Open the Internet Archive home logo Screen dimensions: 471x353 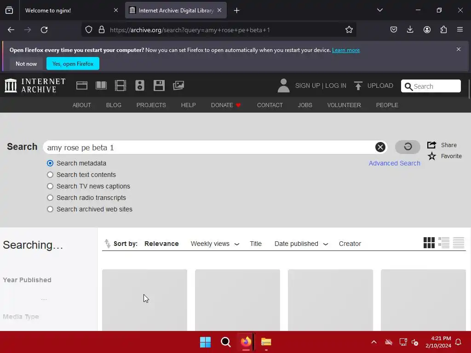[x=35, y=85]
